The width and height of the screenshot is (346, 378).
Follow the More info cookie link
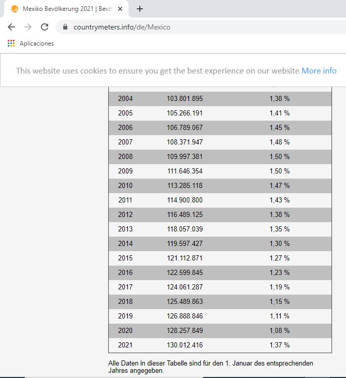pos(319,71)
